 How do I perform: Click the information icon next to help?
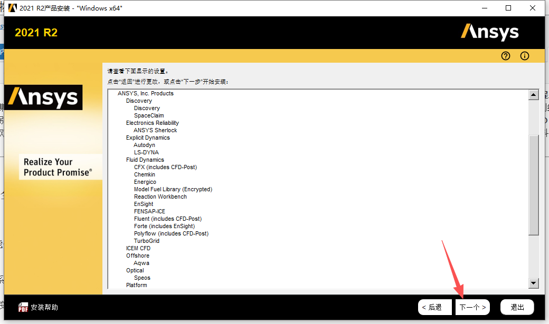click(x=524, y=56)
